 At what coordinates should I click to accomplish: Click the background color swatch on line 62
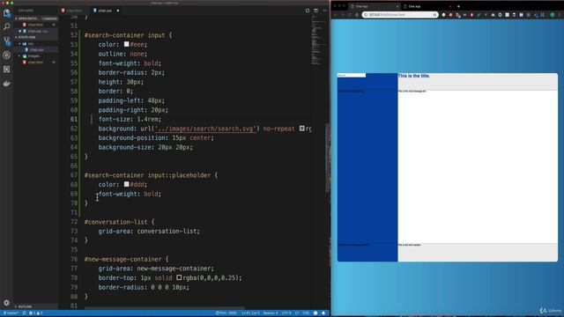coord(301,129)
